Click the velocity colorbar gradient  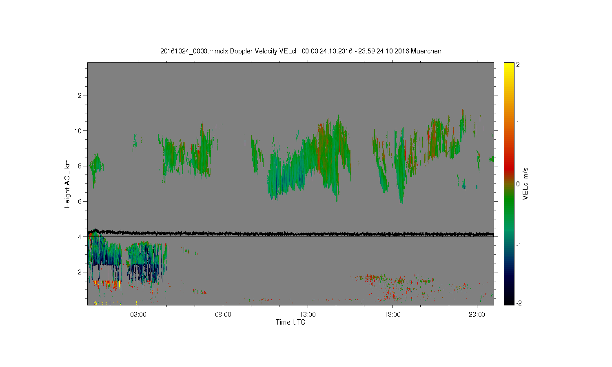pyautogui.click(x=509, y=183)
